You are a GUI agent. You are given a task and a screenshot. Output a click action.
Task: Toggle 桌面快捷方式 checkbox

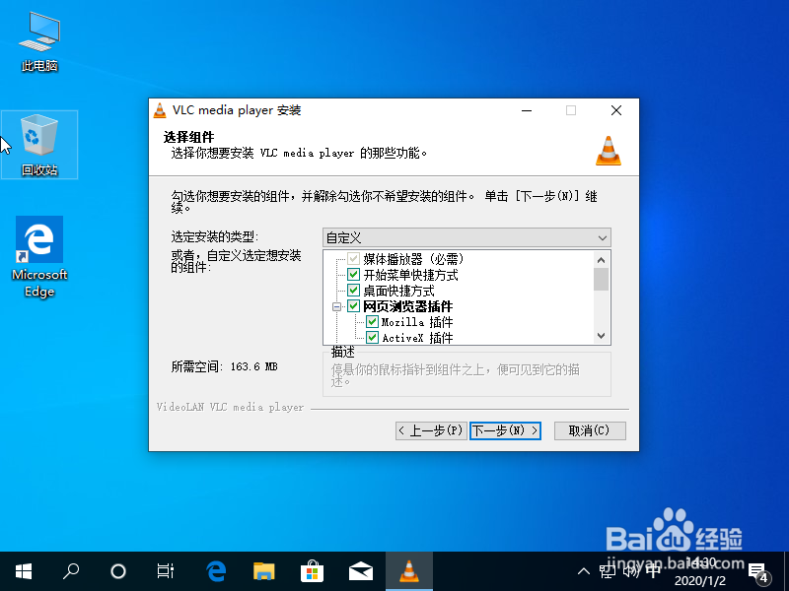point(353,291)
